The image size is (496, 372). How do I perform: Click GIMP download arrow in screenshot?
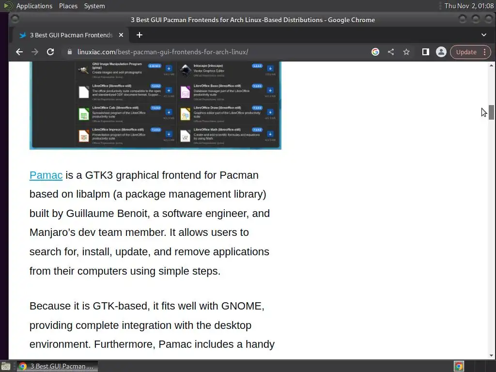tap(169, 68)
